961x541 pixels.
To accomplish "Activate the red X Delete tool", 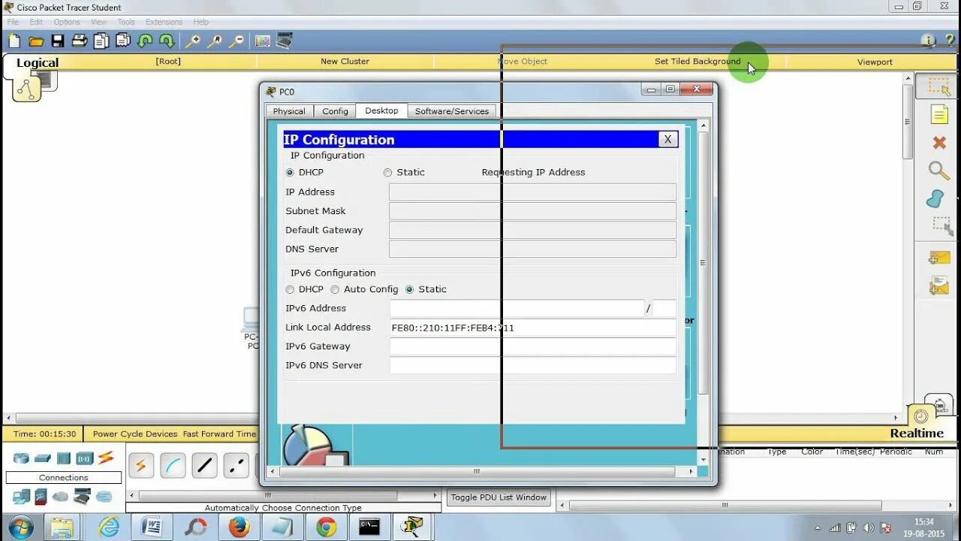I will pos(939,143).
